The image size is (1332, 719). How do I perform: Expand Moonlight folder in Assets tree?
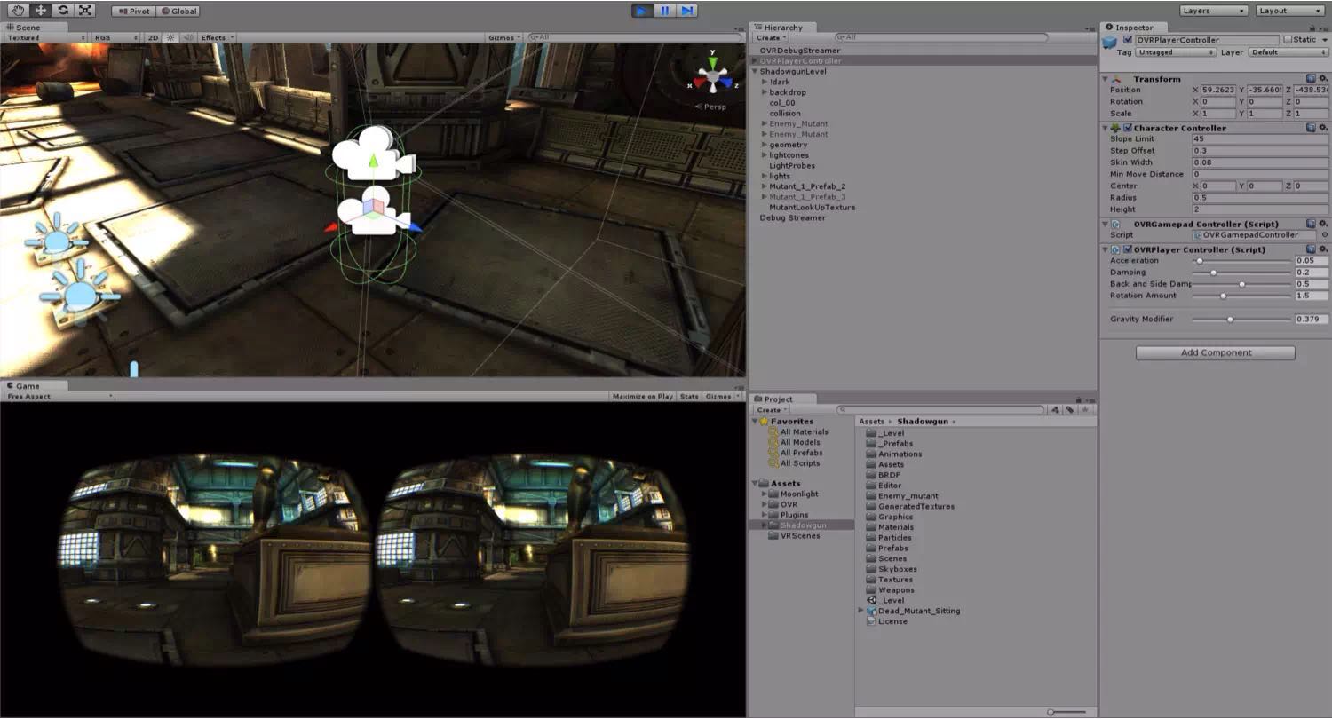pyautogui.click(x=765, y=494)
